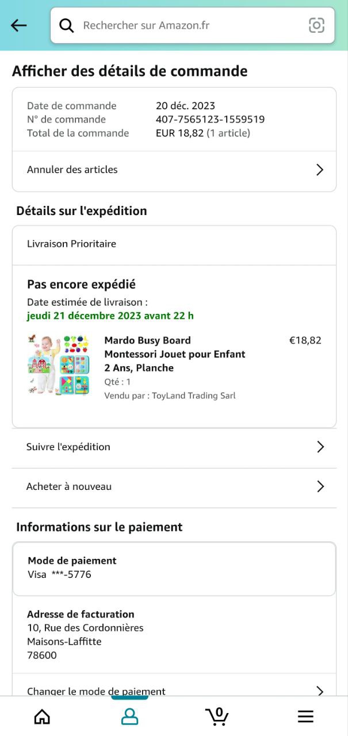Open the shopping cart icon

pos(217,716)
